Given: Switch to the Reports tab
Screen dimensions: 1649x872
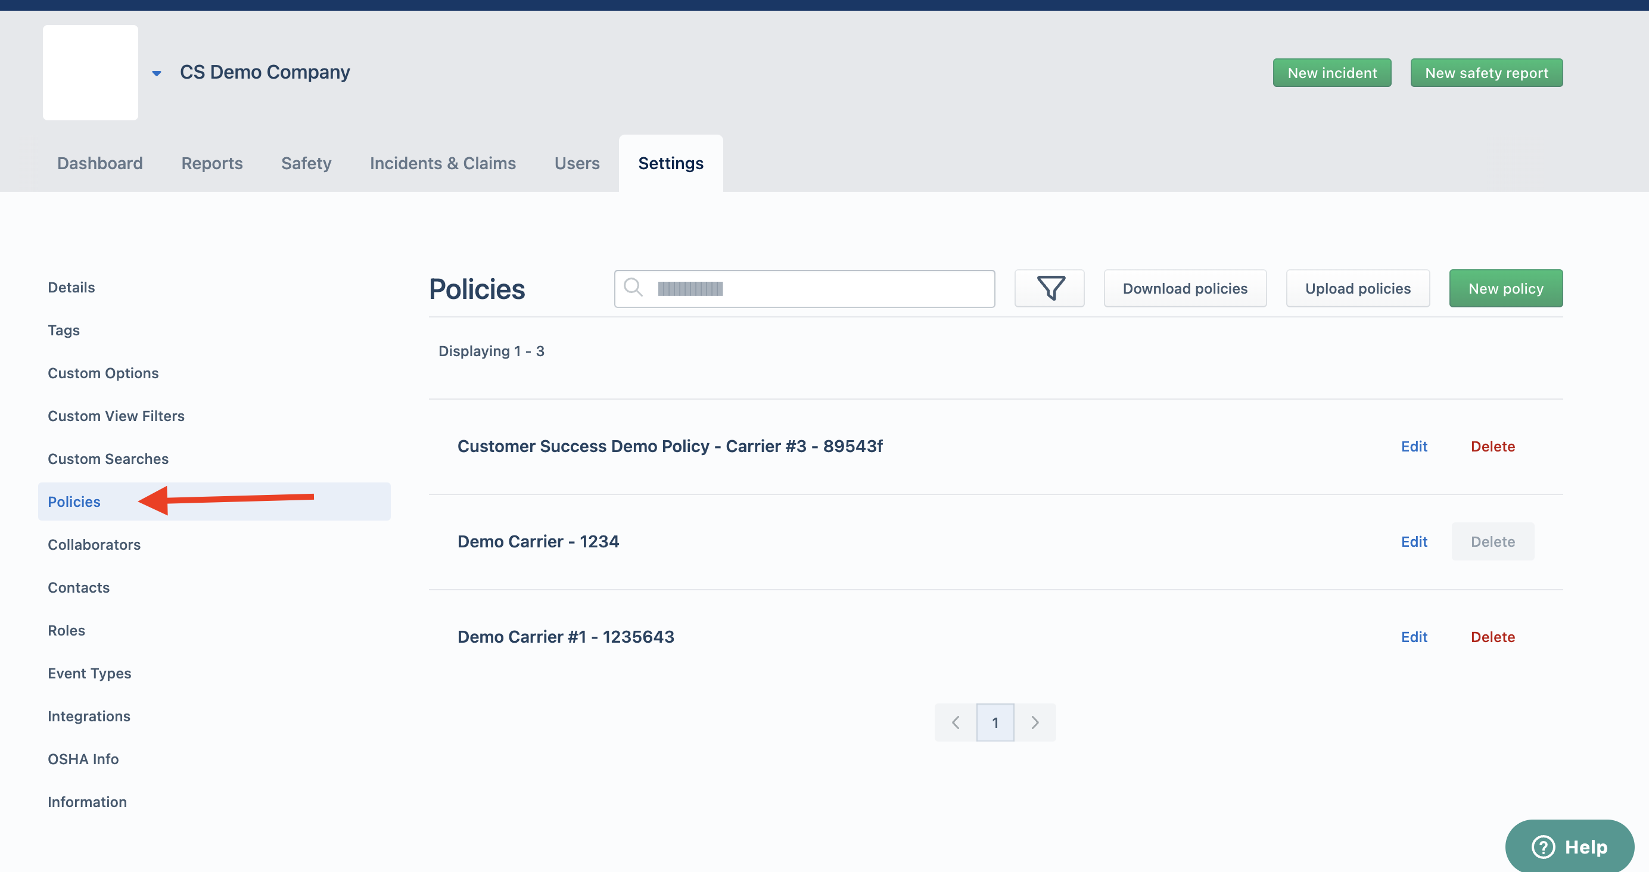Looking at the screenshot, I should click(212, 163).
